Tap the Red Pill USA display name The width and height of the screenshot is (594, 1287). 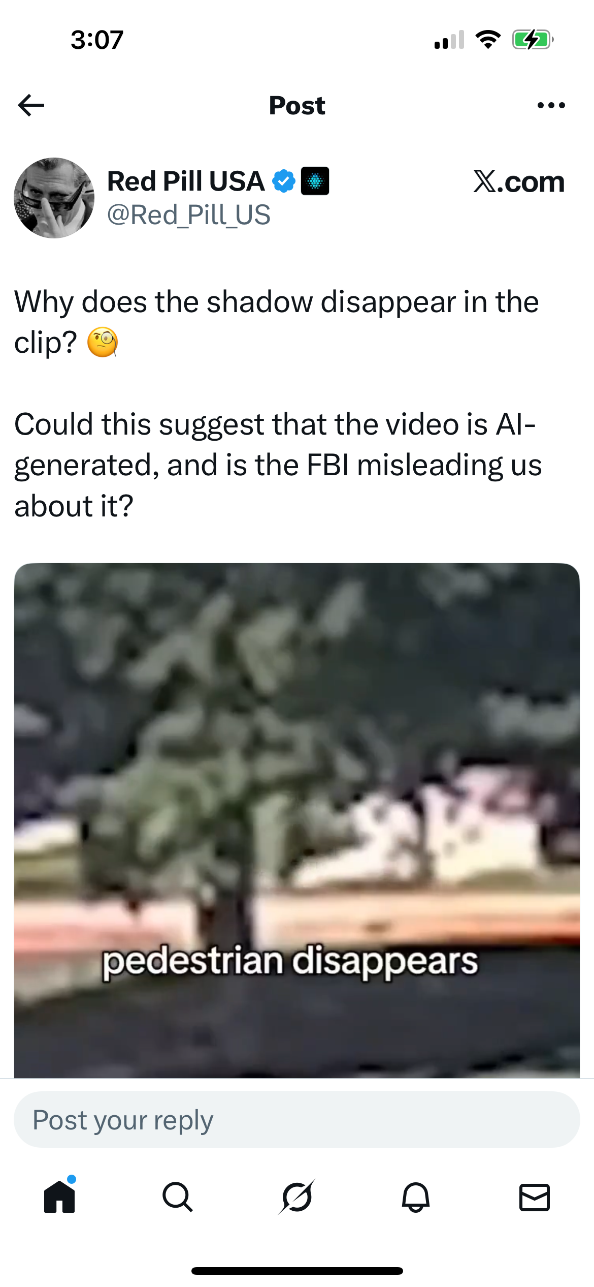coord(186,181)
